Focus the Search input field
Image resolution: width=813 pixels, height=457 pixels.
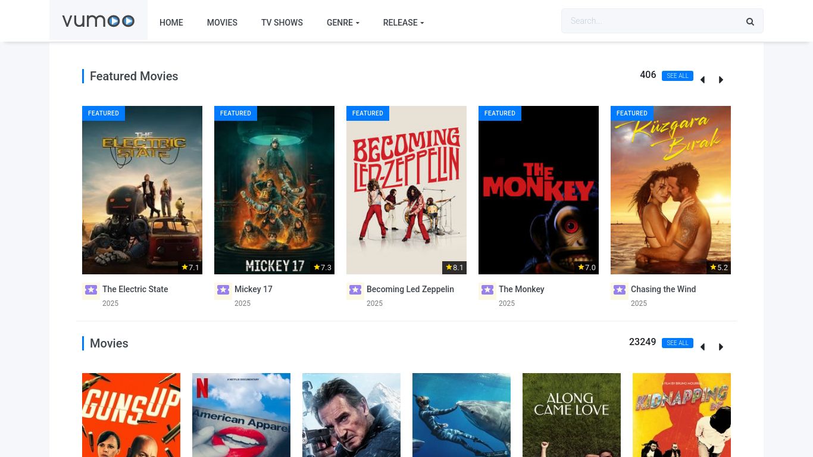[652, 21]
